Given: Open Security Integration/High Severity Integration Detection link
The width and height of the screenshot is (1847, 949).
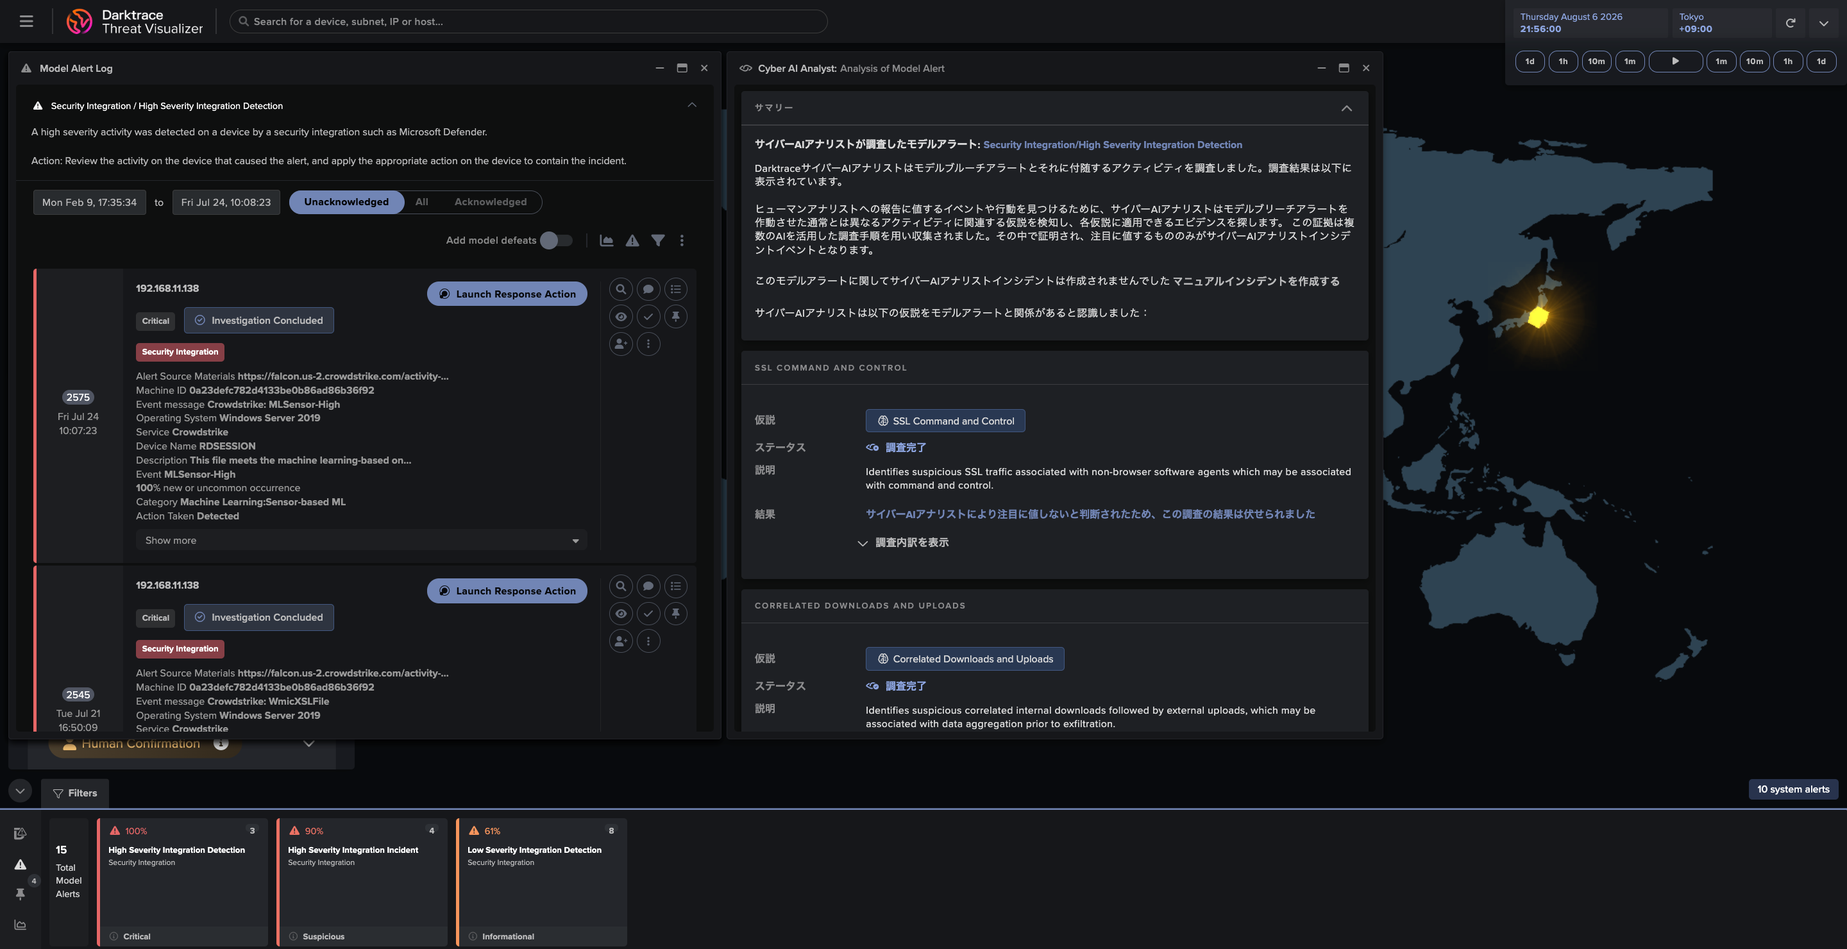Looking at the screenshot, I should coord(1112,145).
